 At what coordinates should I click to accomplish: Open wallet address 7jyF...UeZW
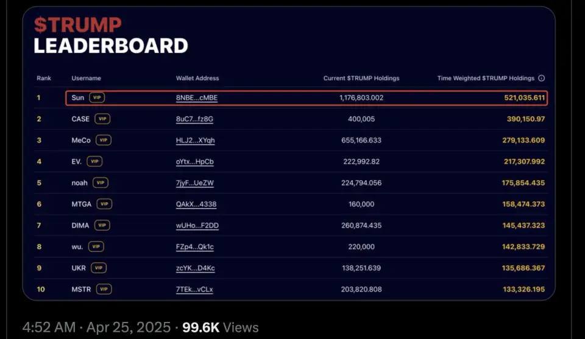click(x=195, y=183)
